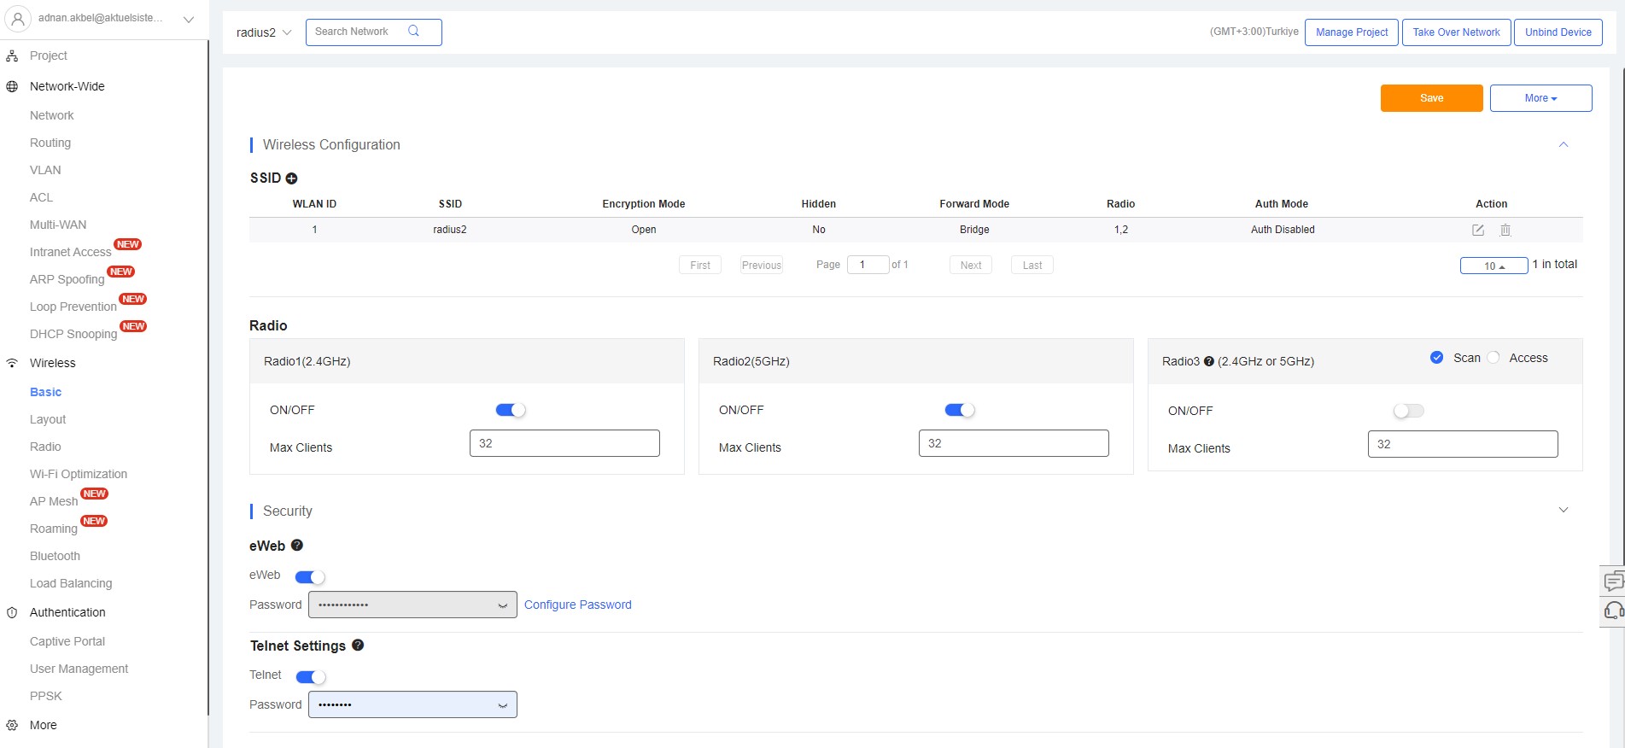Toggle the eWeb switch
1625x748 pixels.
click(310, 577)
